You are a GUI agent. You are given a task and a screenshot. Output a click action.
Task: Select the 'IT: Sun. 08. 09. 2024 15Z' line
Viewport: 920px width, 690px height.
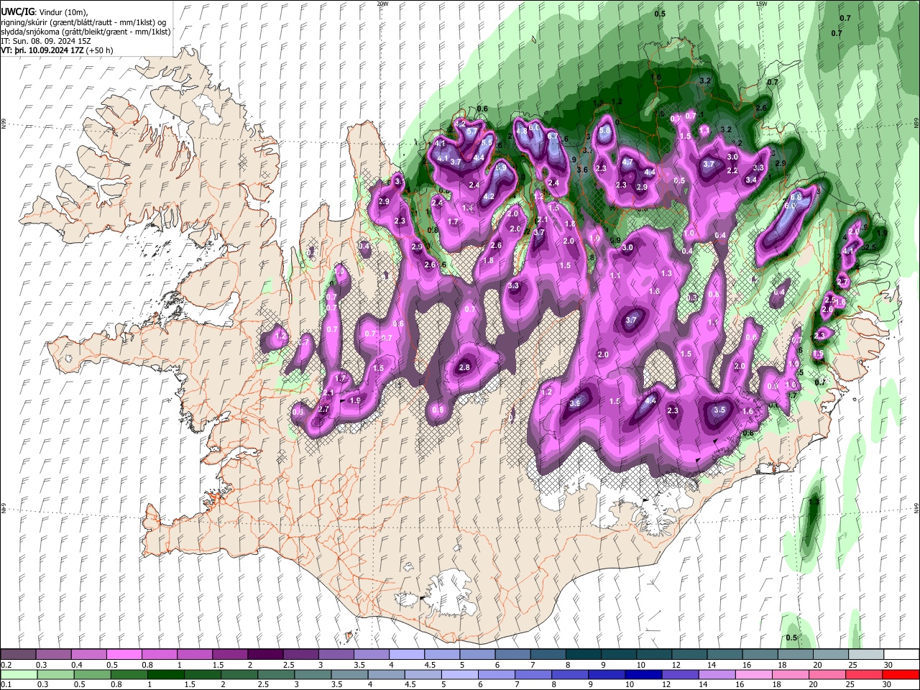pyautogui.click(x=46, y=41)
